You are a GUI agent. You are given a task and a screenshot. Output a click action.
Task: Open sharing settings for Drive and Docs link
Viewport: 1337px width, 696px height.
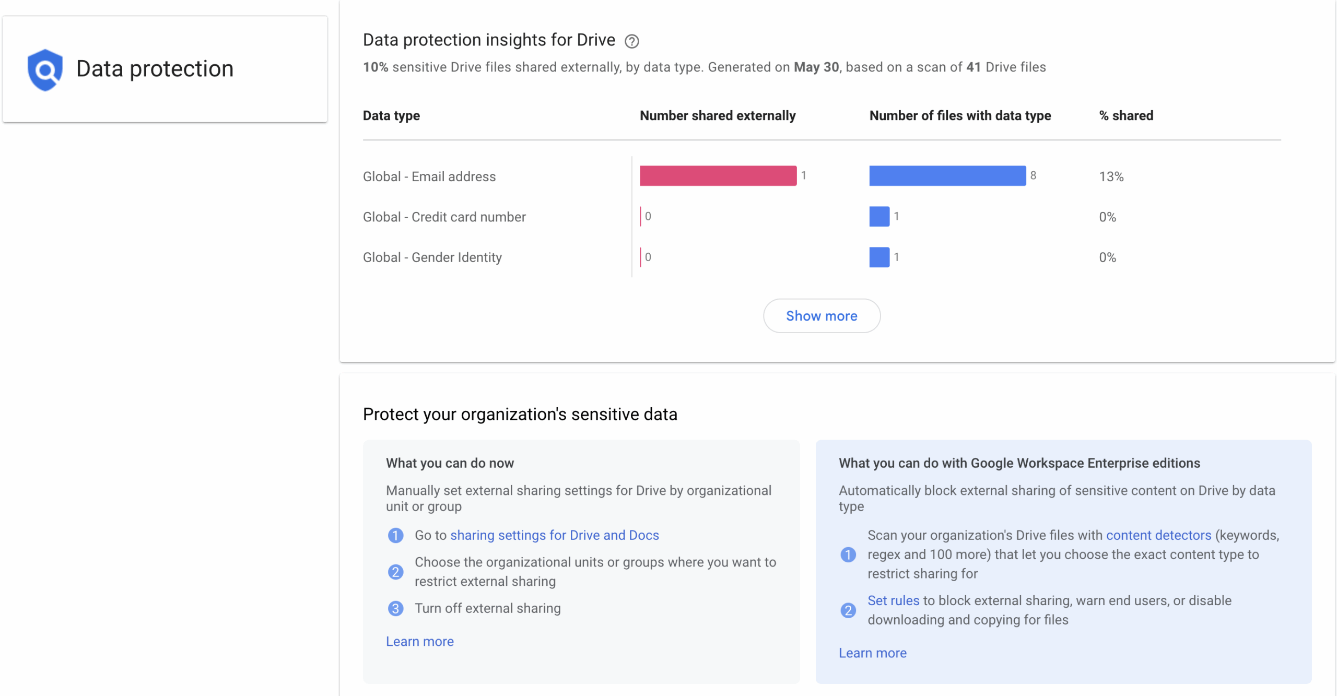pos(554,535)
